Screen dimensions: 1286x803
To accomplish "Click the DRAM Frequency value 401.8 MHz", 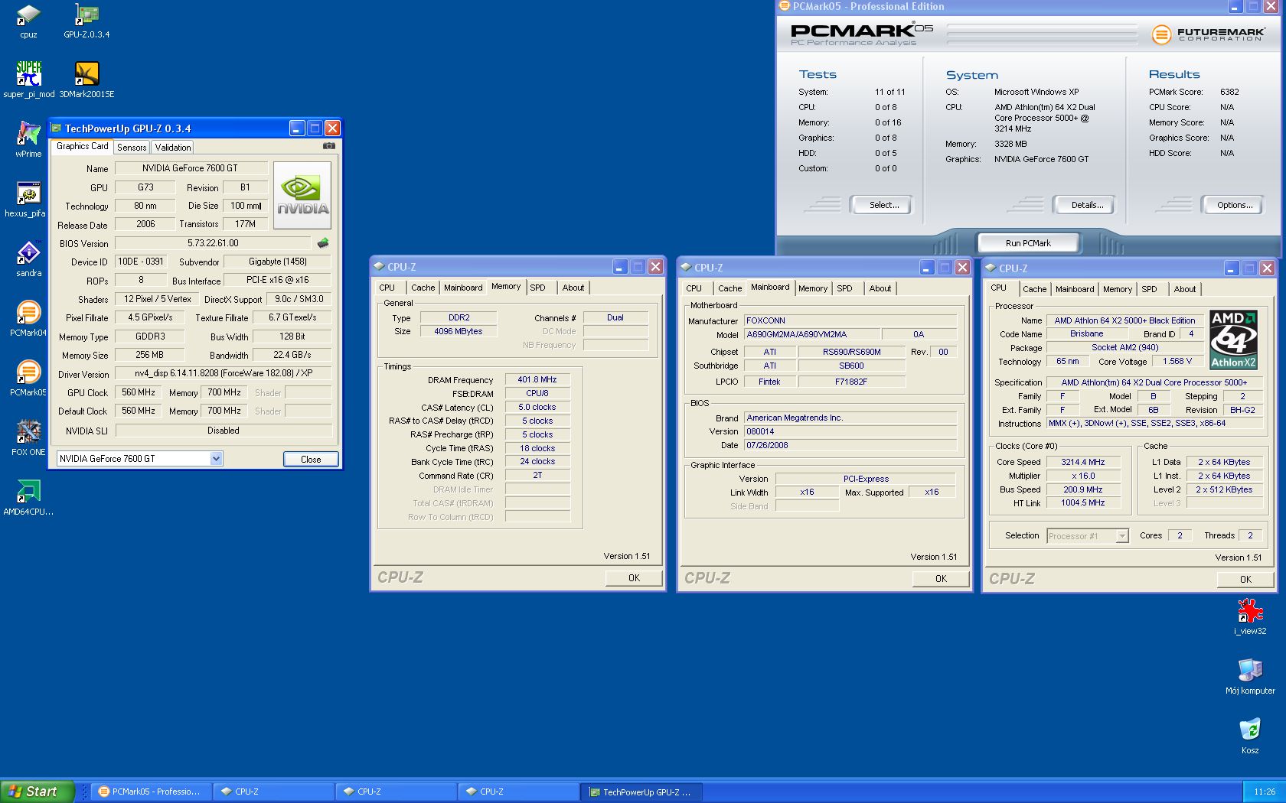I will (x=537, y=379).
